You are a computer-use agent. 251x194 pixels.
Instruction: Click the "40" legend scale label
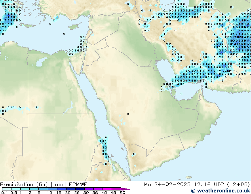click(104, 192)
